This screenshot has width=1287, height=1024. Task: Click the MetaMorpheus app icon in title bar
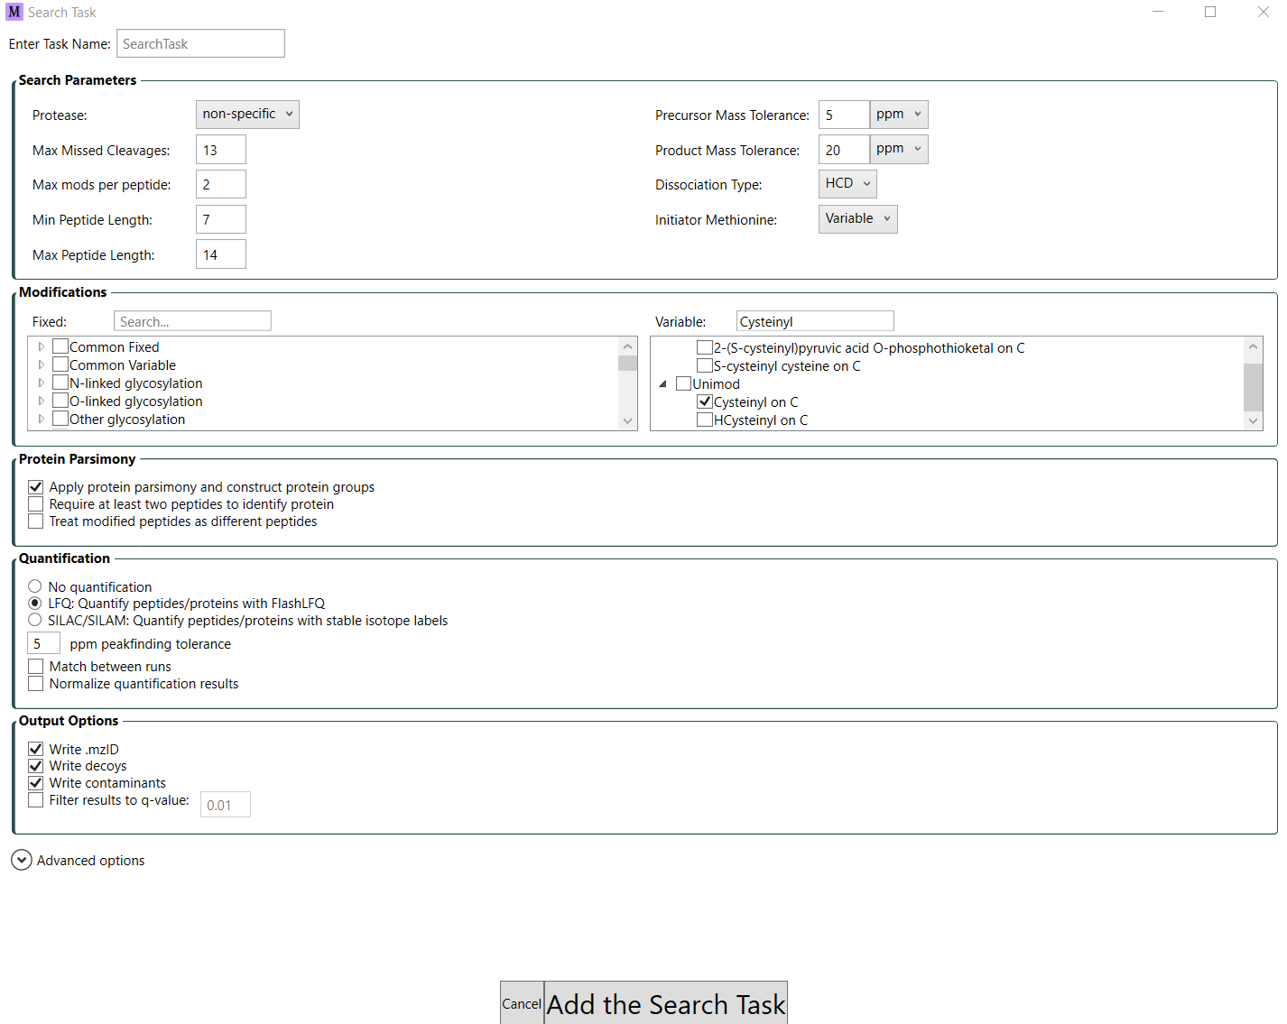[14, 12]
